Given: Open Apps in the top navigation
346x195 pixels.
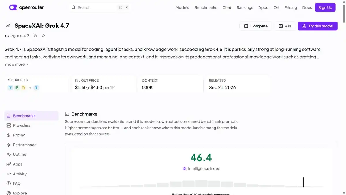Looking at the screenshot, I should [263, 7].
